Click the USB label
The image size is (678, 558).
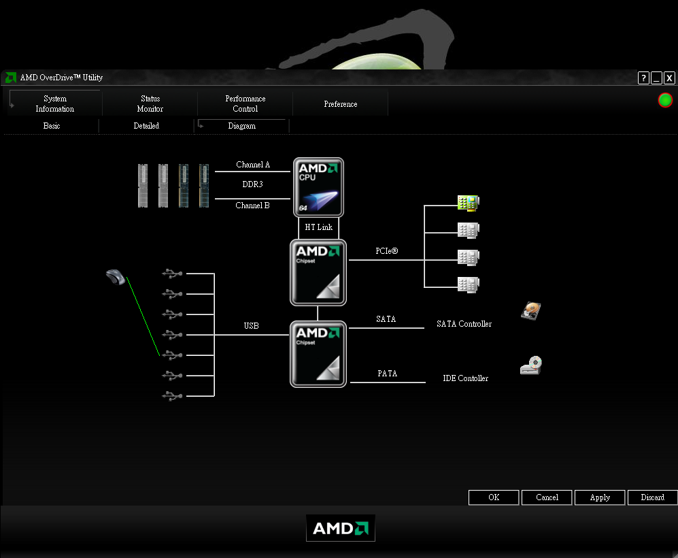click(x=251, y=326)
